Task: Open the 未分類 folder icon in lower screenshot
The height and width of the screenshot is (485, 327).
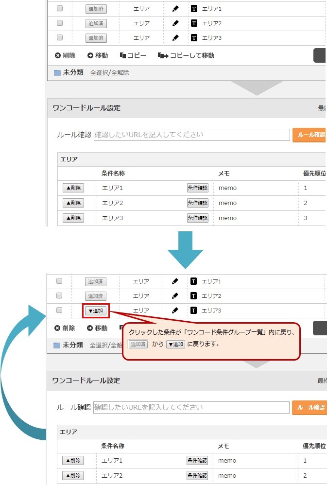Action: pyautogui.click(x=57, y=345)
